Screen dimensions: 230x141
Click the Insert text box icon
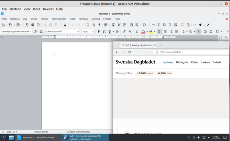[125, 25]
